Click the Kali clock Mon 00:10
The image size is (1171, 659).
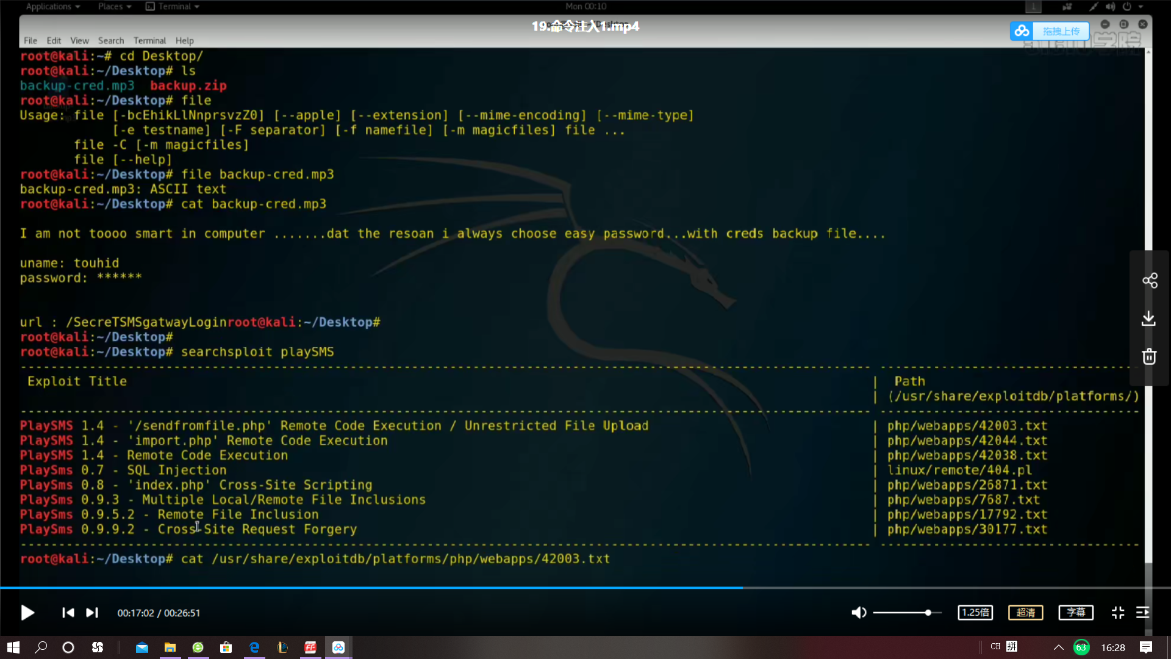[585, 6]
